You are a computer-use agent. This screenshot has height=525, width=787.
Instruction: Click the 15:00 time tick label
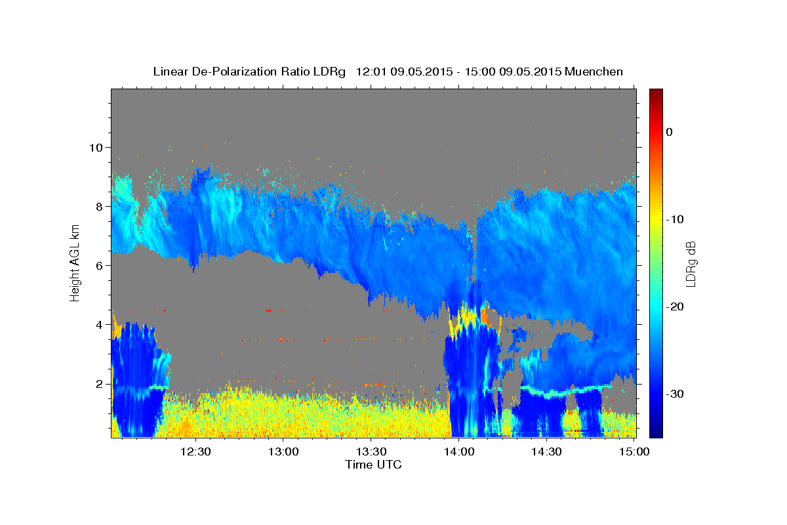(x=634, y=451)
